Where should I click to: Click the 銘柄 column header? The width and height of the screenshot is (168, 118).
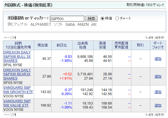coord(18,45)
